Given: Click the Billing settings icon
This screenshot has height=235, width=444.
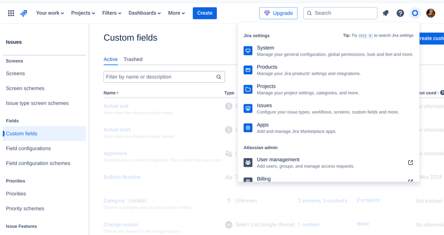Looking at the screenshot, I should point(248,180).
